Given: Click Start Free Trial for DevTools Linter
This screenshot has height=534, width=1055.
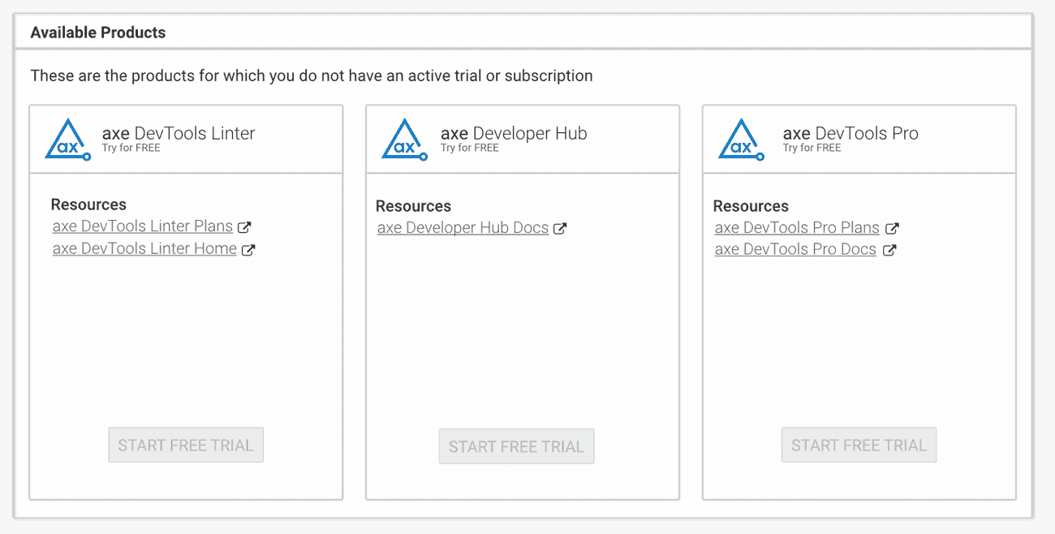Looking at the screenshot, I should [x=186, y=445].
